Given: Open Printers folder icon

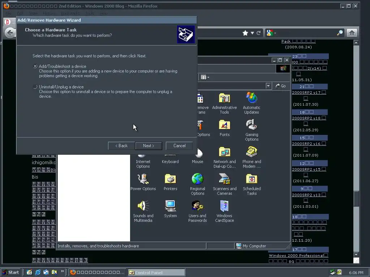Looking at the screenshot, I should pos(170,182).
